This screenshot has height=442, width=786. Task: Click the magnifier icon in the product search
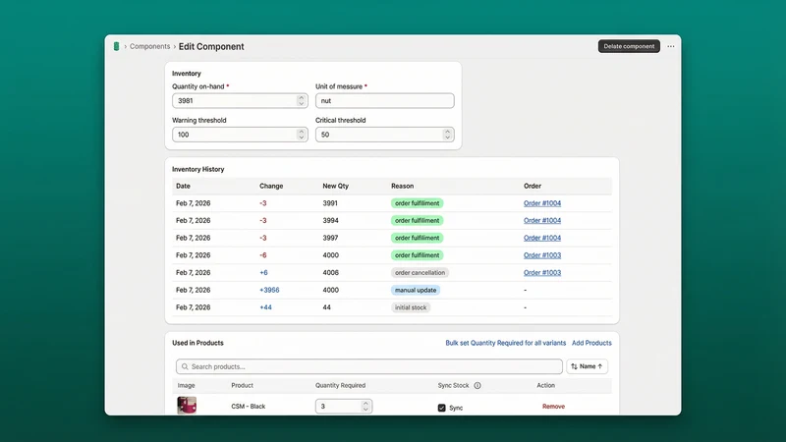click(185, 366)
